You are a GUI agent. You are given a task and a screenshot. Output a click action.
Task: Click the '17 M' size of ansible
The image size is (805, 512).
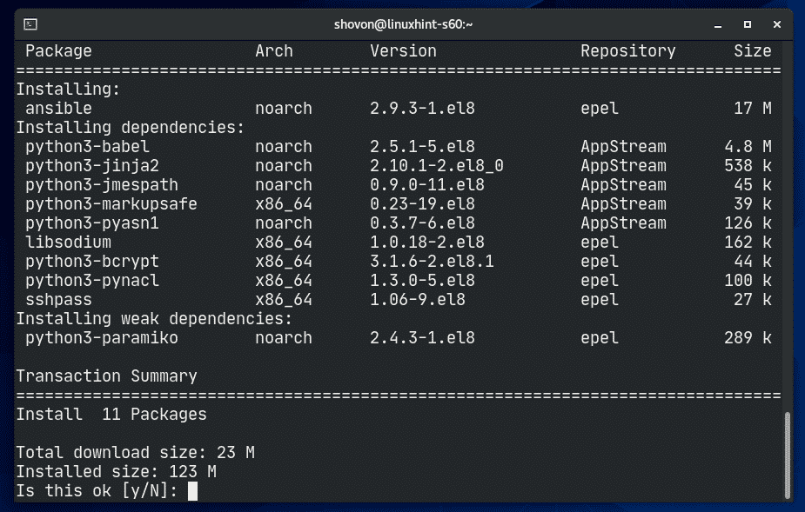tap(753, 109)
